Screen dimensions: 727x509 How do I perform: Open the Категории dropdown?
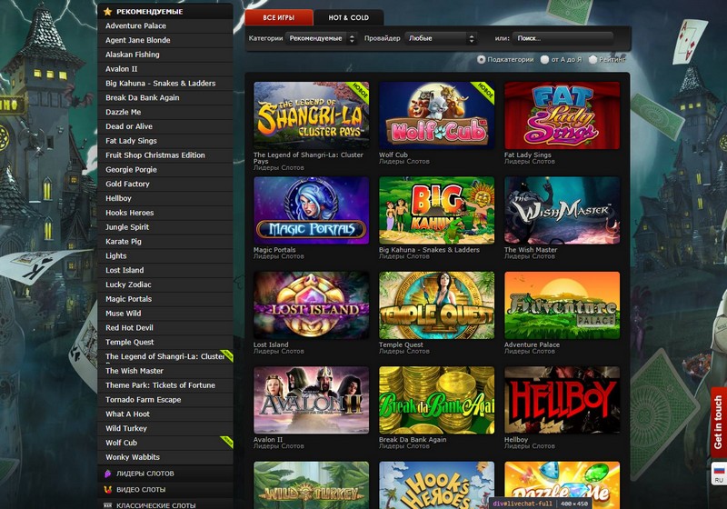point(321,38)
